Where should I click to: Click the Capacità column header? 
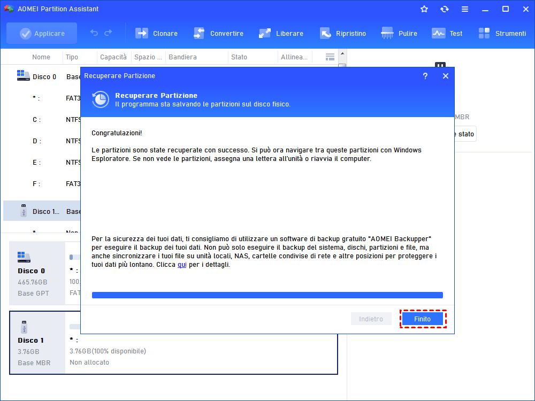(113, 57)
